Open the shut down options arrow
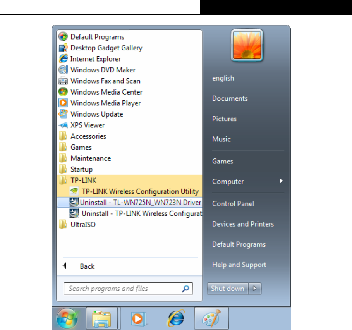 click(255, 289)
